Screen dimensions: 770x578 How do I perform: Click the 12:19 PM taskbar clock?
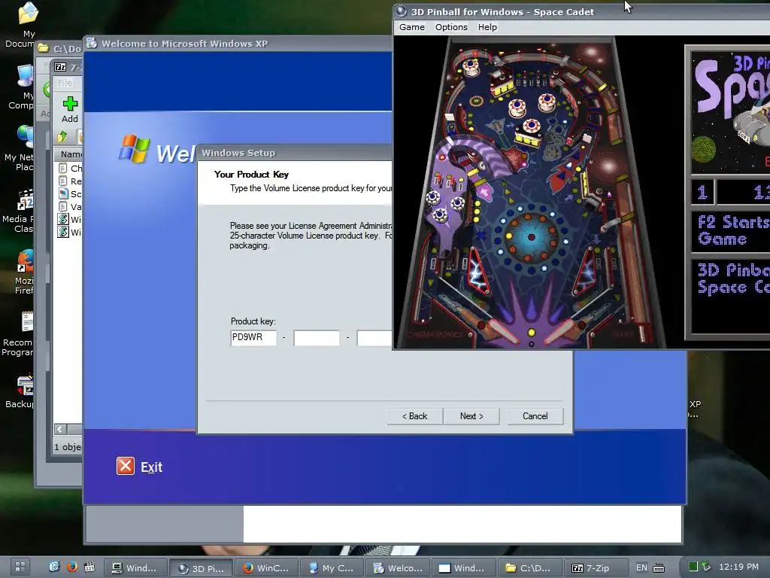pyautogui.click(x=738, y=567)
